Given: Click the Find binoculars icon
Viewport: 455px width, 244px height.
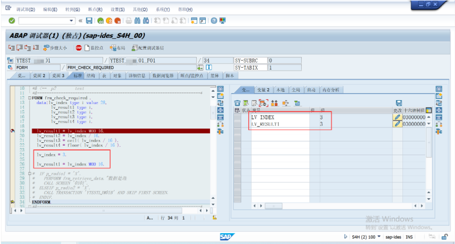Looking at the screenshot, I should 138,21.
